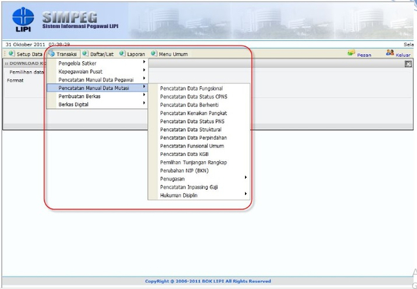
Task: Click the globe icon beside Setup Data
Action: click(12, 53)
